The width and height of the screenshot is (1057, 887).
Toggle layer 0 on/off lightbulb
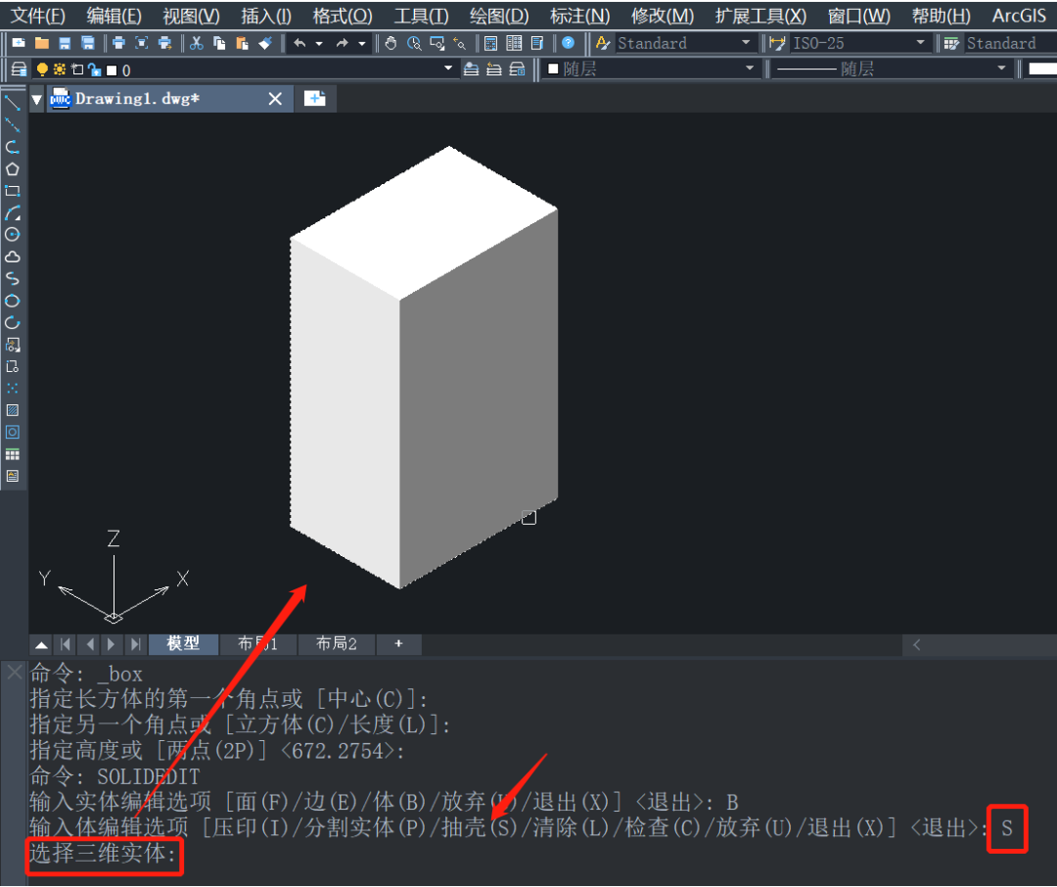(42, 69)
